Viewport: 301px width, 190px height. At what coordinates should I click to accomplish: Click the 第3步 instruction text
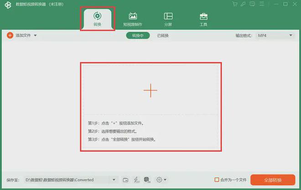coord(122,139)
